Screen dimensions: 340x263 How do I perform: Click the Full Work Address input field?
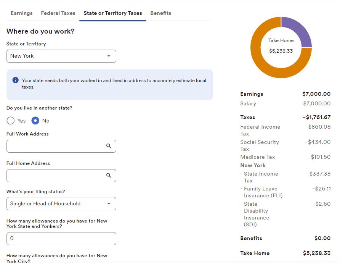55,146
